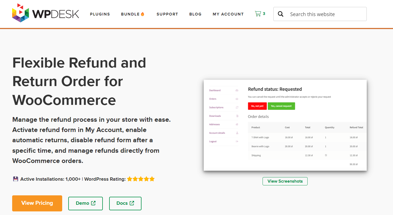This screenshot has height=215, width=393.
Task: Open the Demo button
Action: (x=85, y=203)
